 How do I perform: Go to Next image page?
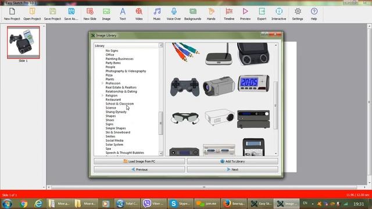tap(233, 170)
